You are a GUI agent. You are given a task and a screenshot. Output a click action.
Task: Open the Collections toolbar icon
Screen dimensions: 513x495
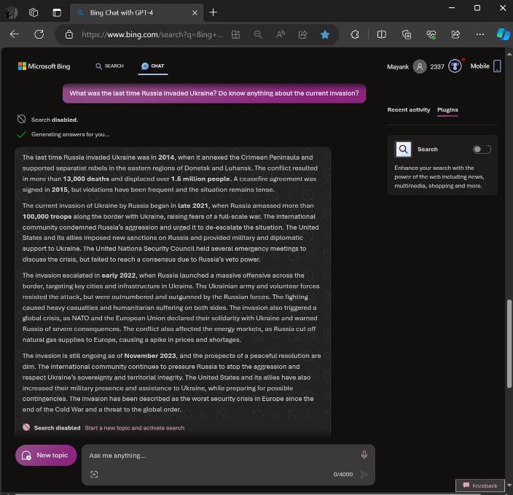407,34
